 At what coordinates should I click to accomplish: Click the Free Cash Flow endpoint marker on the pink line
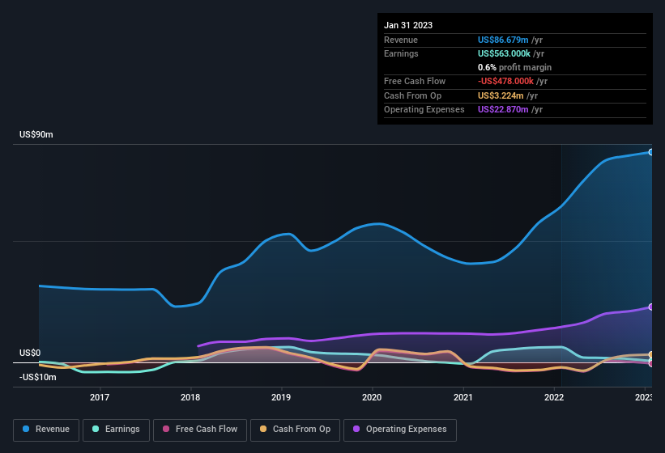pyautogui.click(x=651, y=364)
